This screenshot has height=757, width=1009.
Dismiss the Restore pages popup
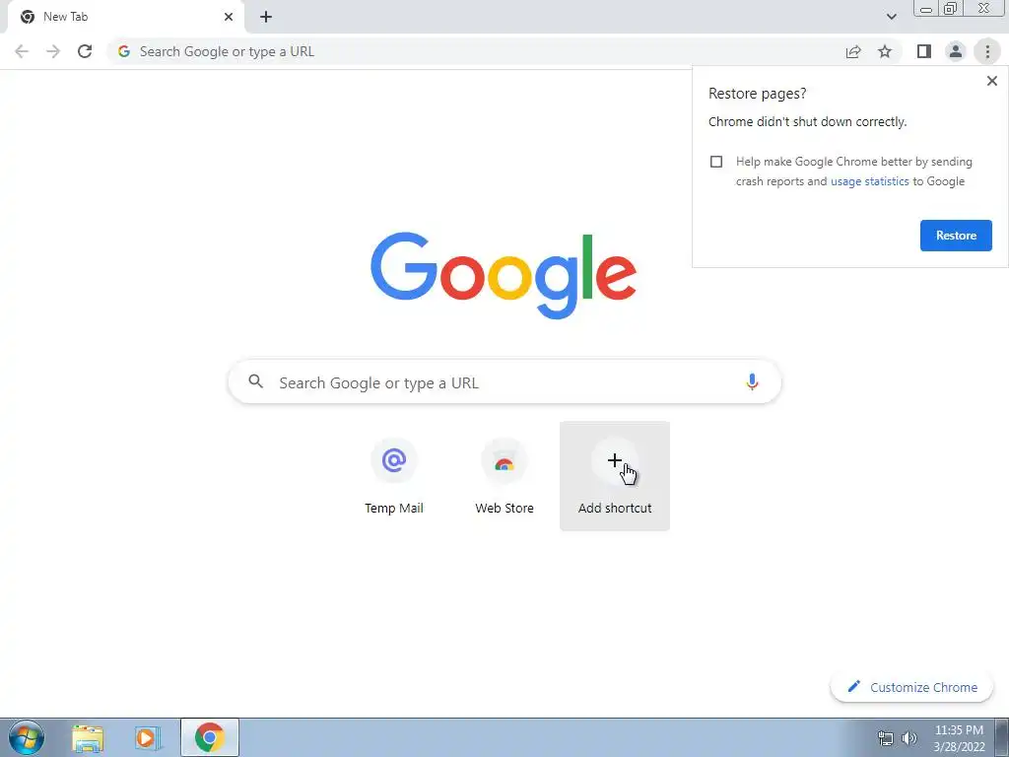[991, 81]
